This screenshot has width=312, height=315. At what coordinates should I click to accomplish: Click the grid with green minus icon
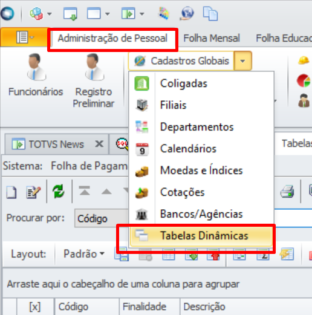tap(239, 255)
